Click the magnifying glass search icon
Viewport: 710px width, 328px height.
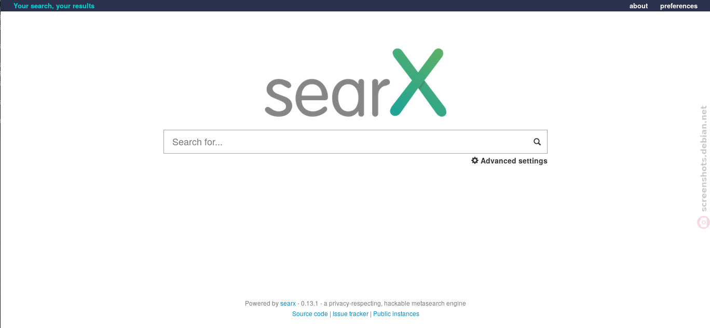(x=537, y=142)
